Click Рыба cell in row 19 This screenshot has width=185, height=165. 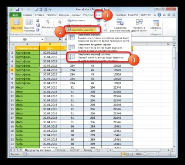point(27,127)
